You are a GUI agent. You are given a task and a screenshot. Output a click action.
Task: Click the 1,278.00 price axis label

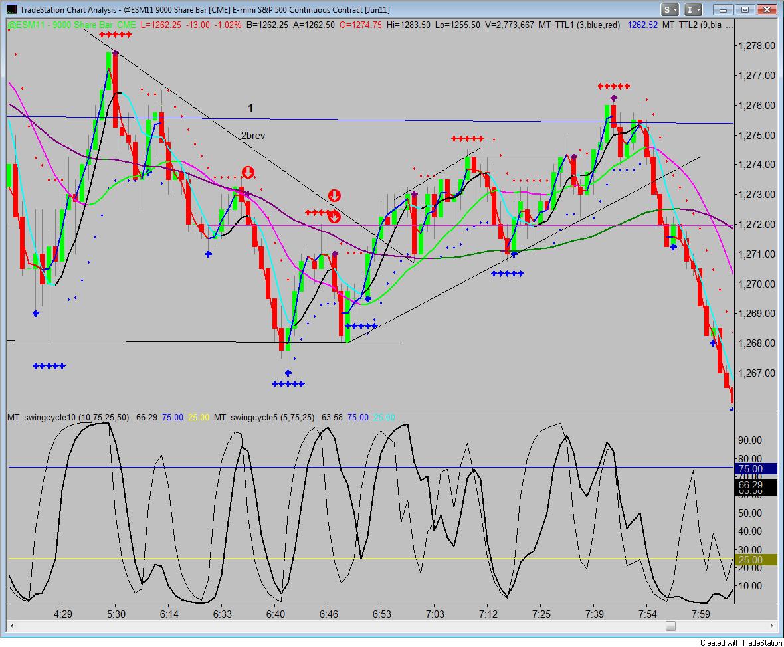coord(757,45)
